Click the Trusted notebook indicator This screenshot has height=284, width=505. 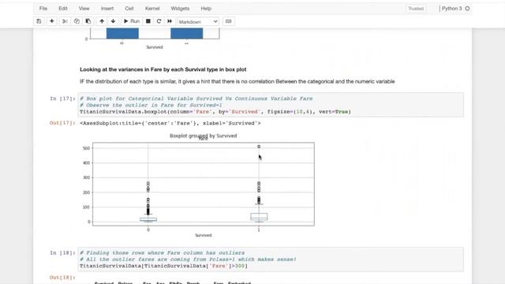416,9
